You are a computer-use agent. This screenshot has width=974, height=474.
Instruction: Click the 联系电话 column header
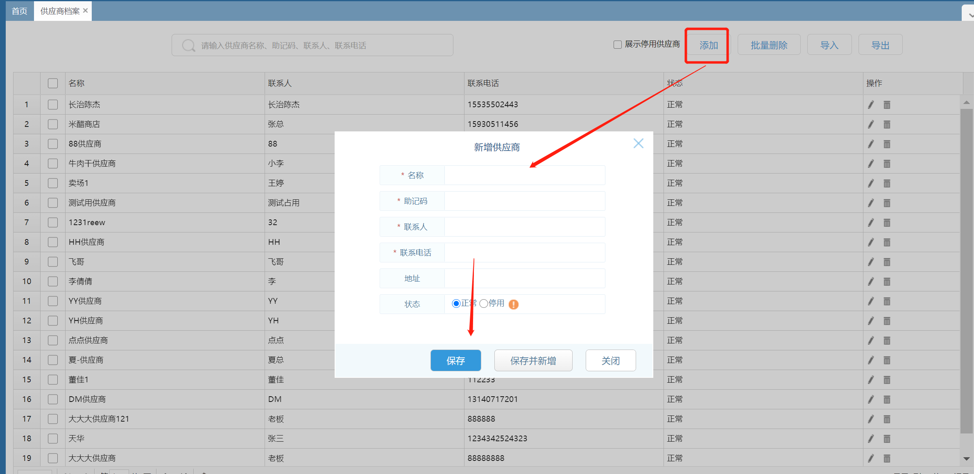pos(564,84)
